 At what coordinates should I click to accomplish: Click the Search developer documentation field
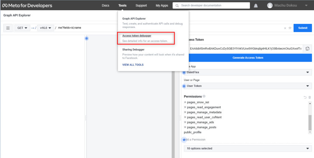pos(211,5)
